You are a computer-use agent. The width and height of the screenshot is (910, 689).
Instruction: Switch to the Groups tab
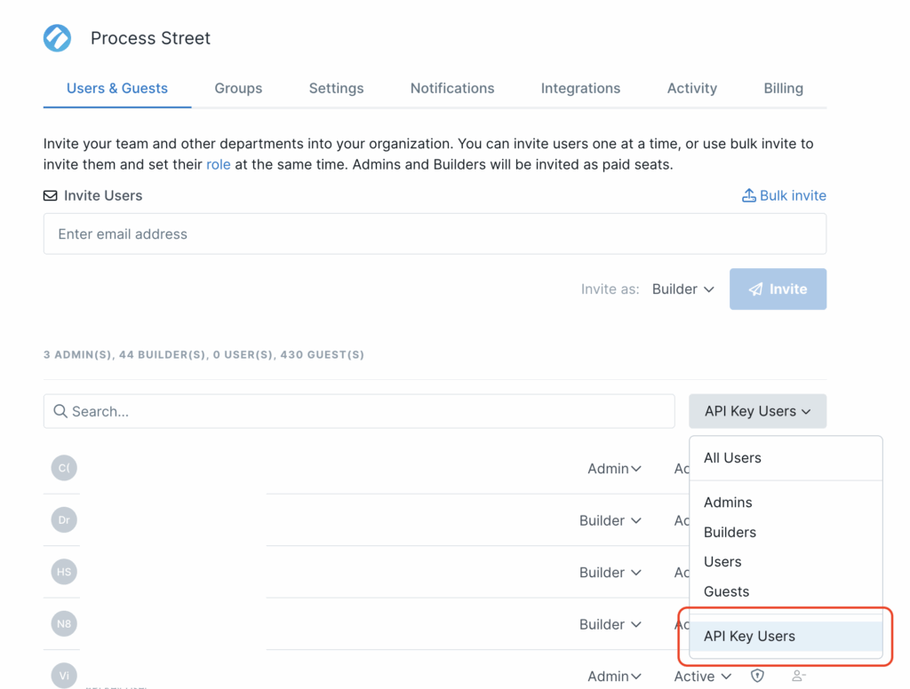point(238,88)
